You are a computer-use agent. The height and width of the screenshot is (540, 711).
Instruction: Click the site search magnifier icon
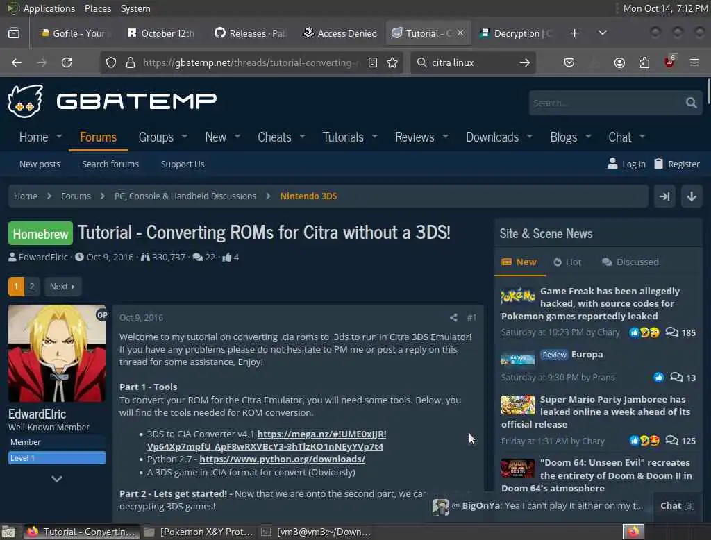tap(691, 103)
